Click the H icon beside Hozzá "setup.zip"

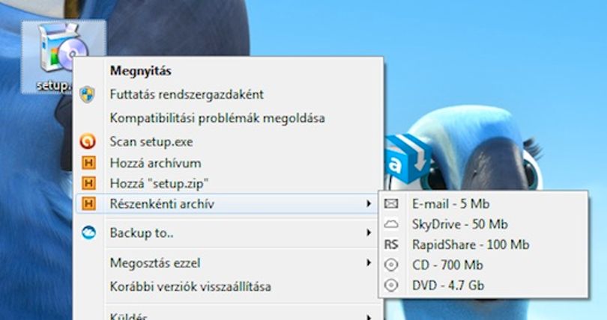(x=88, y=183)
